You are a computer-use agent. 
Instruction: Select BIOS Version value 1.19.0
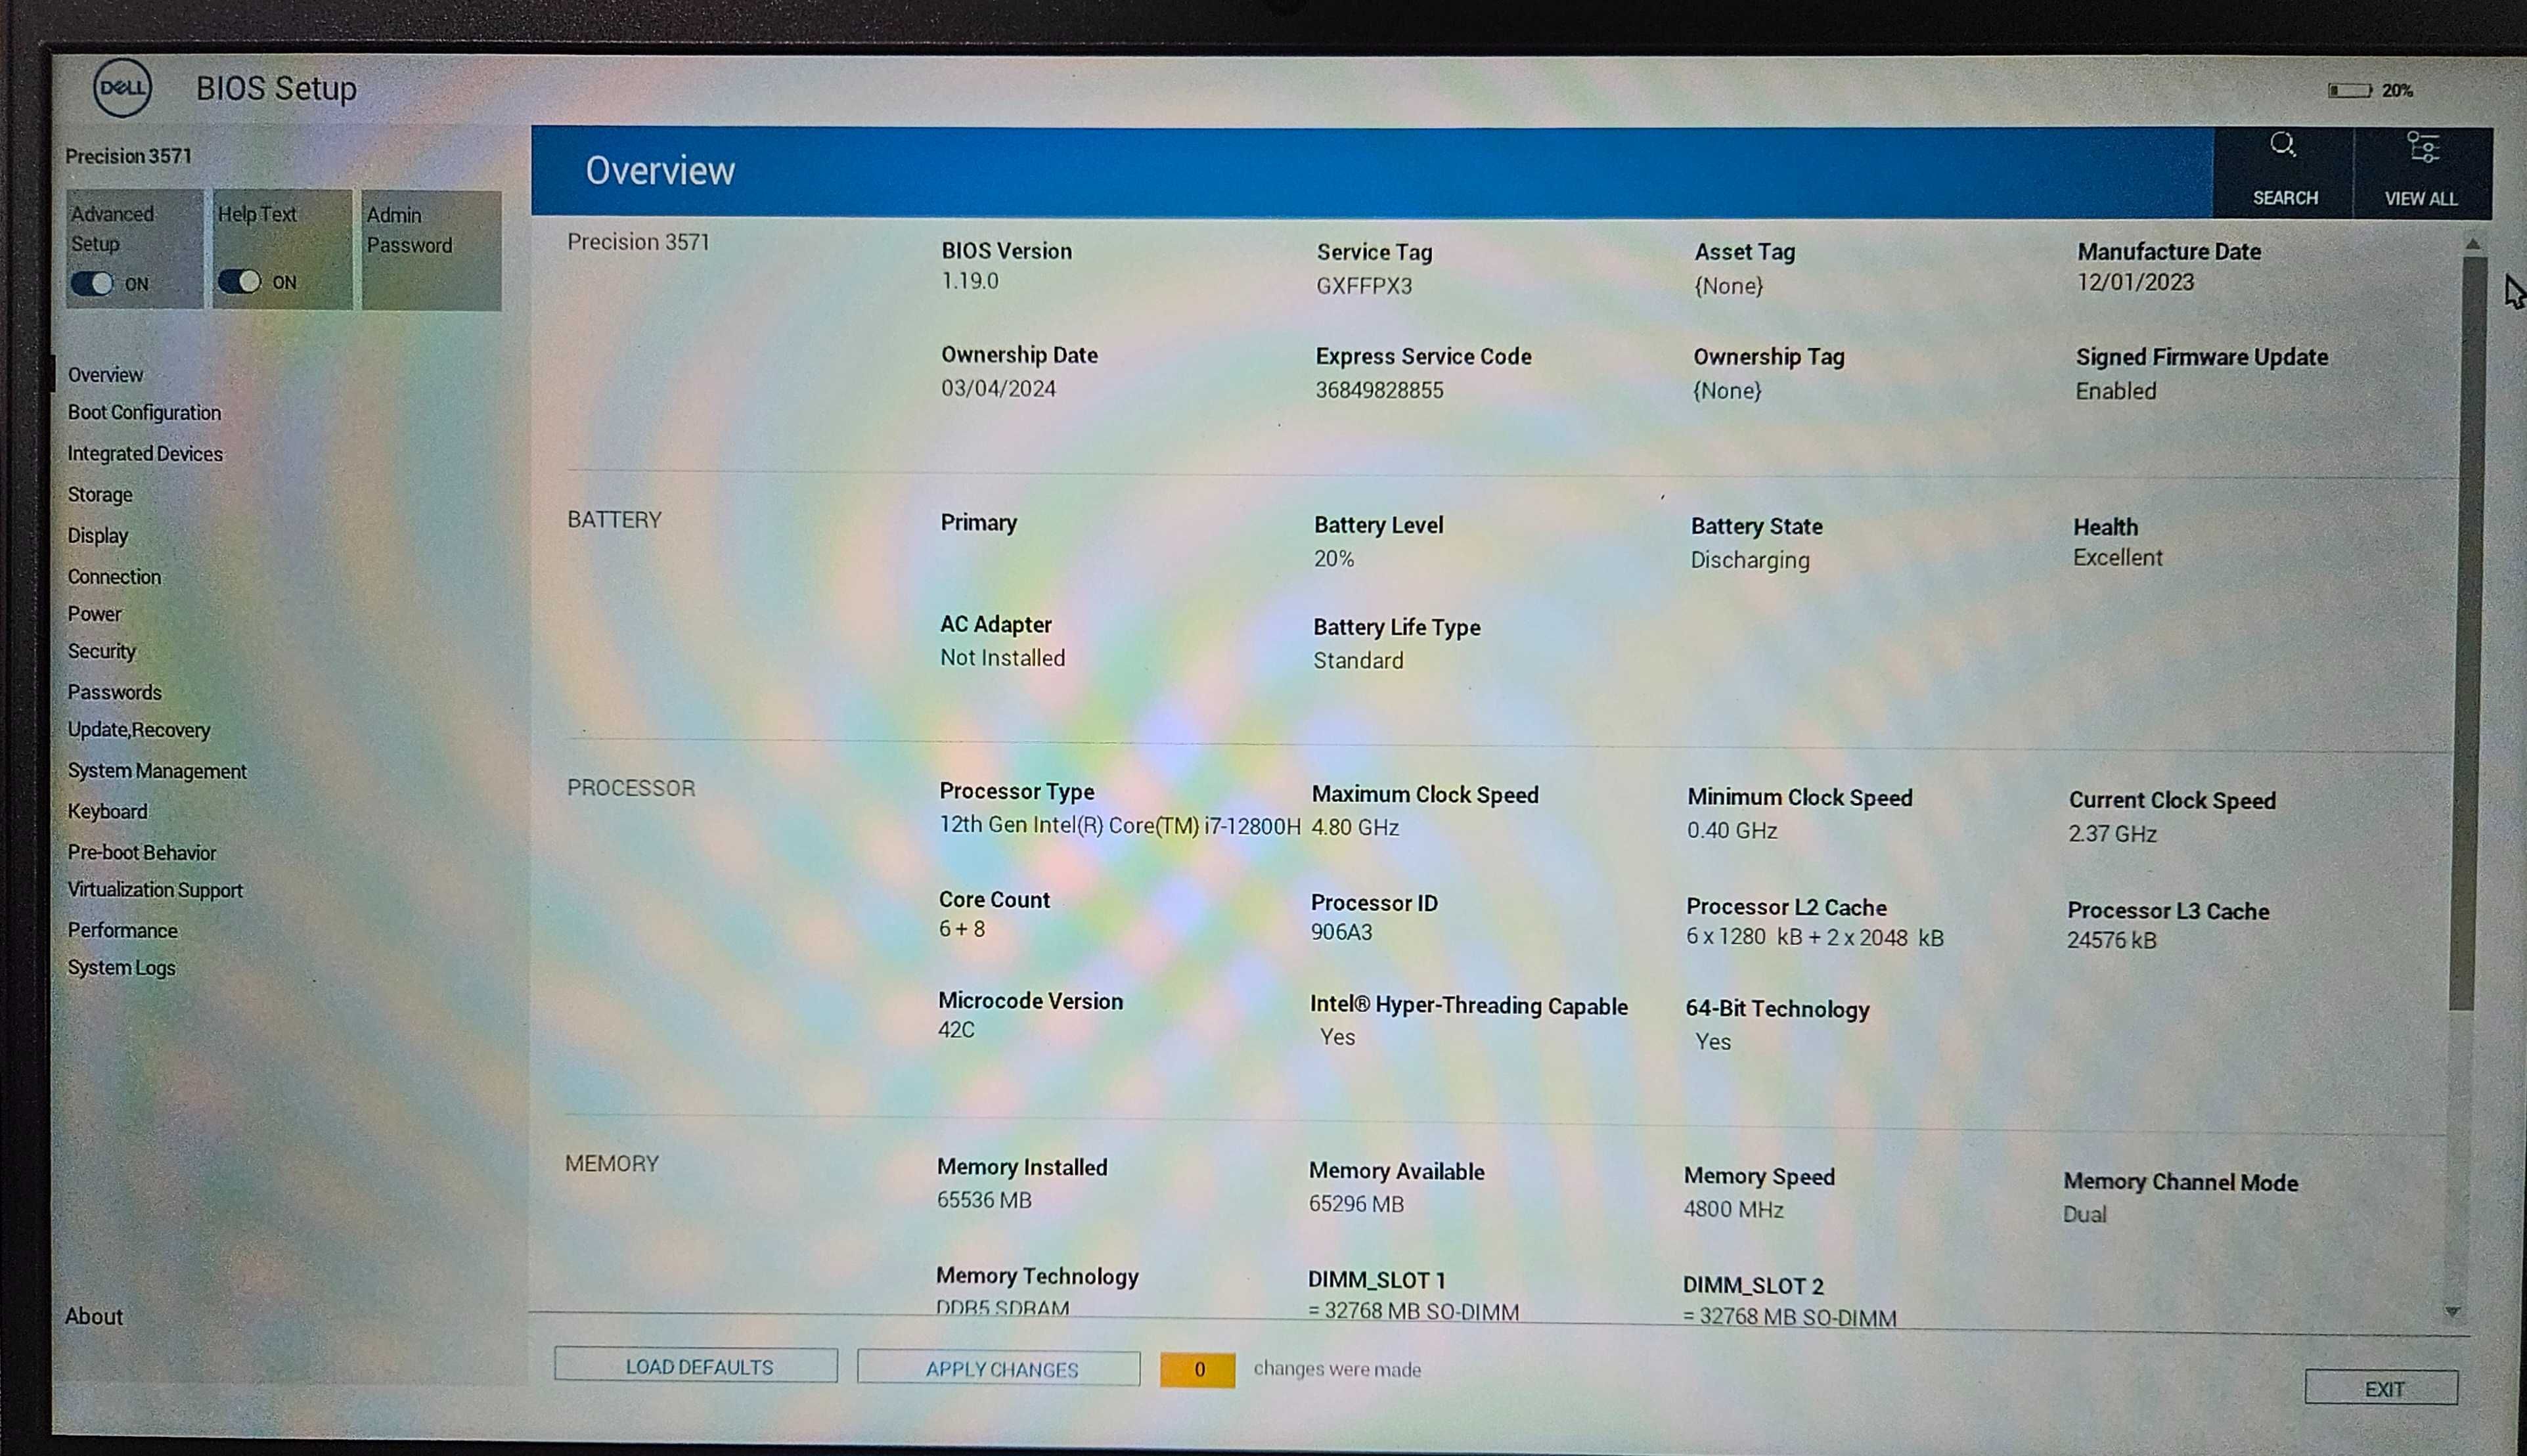click(970, 281)
